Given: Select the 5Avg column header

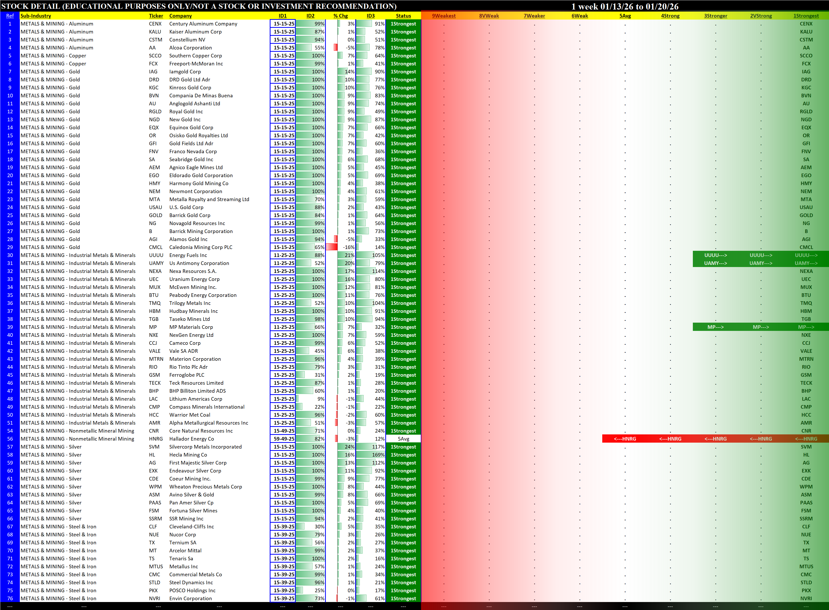Looking at the screenshot, I should coord(625,16).
